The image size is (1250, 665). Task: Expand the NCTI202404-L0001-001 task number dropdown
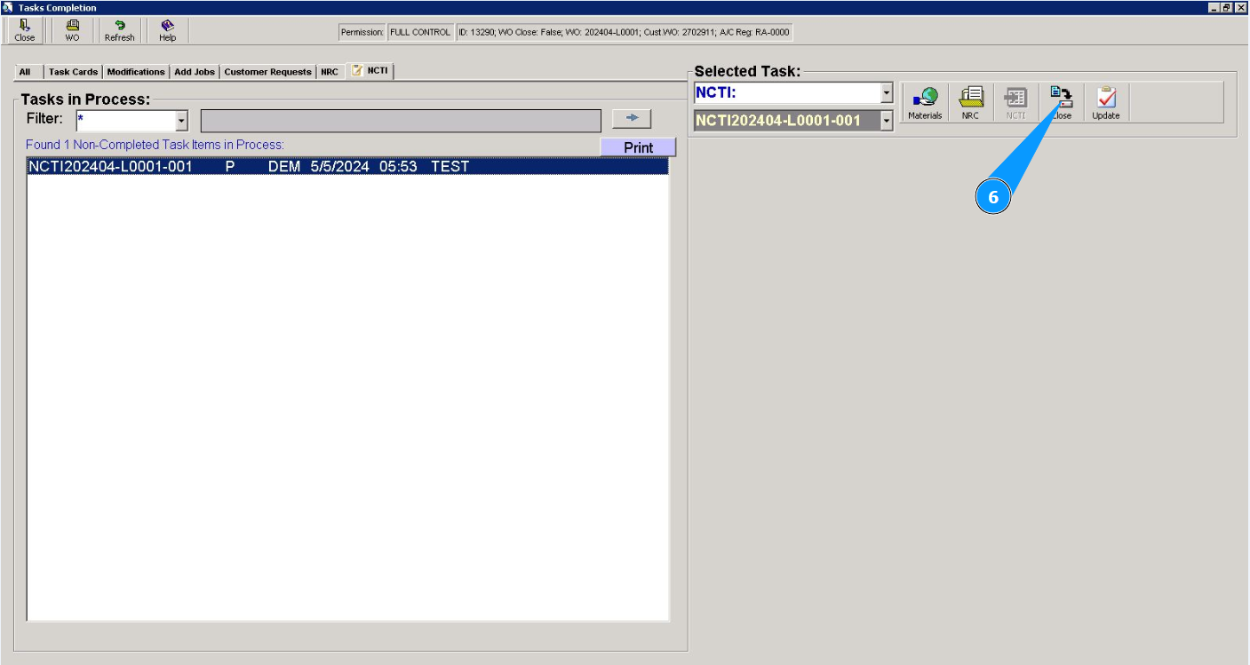pyautogui.click(x=887, y=121)
